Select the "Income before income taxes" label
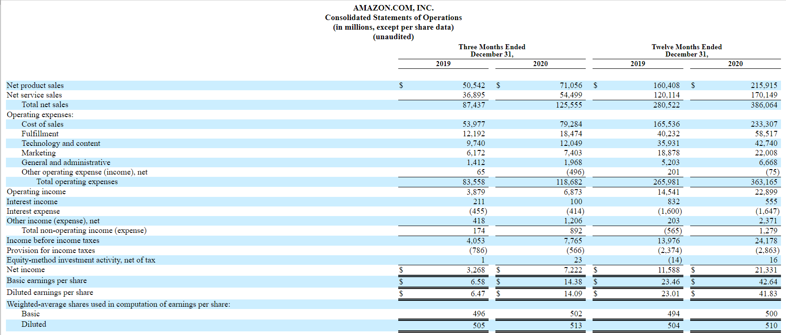 [x=52, y=240]
